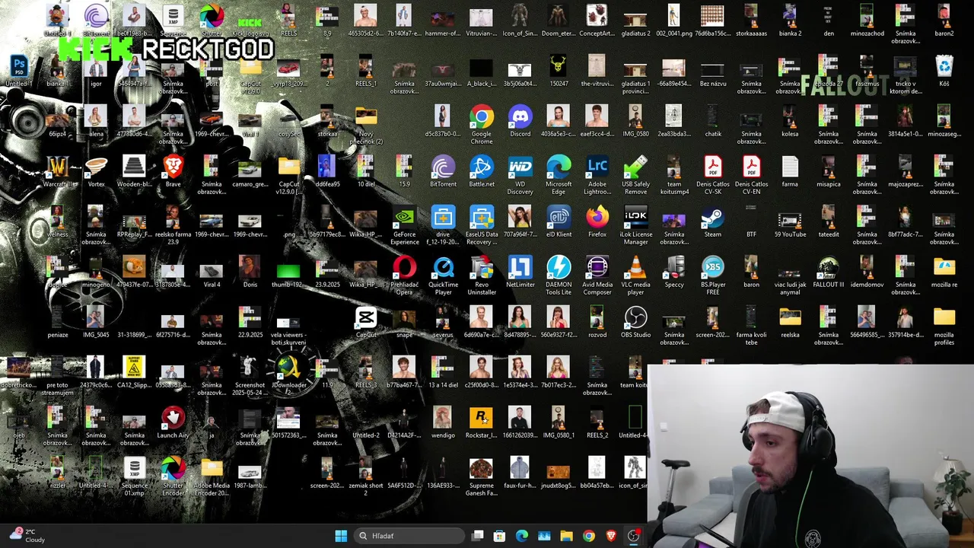This screenshot has height=548, width=974.
Task: Open Google Chrome desktop shortcut
Action: (x=481, y=126)
